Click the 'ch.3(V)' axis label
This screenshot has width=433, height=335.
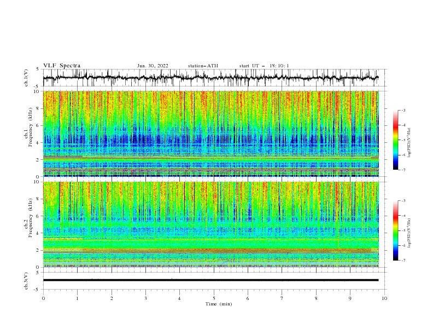click(26, 281)
